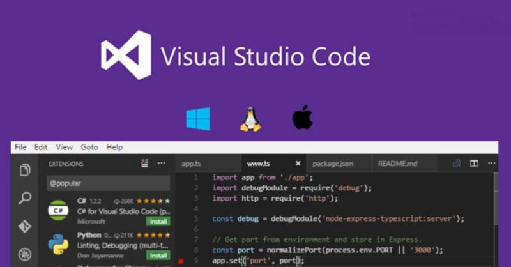The image size is (511, 267).
Task: Click the app.set('port', port) line
Action: click(258, 261)
